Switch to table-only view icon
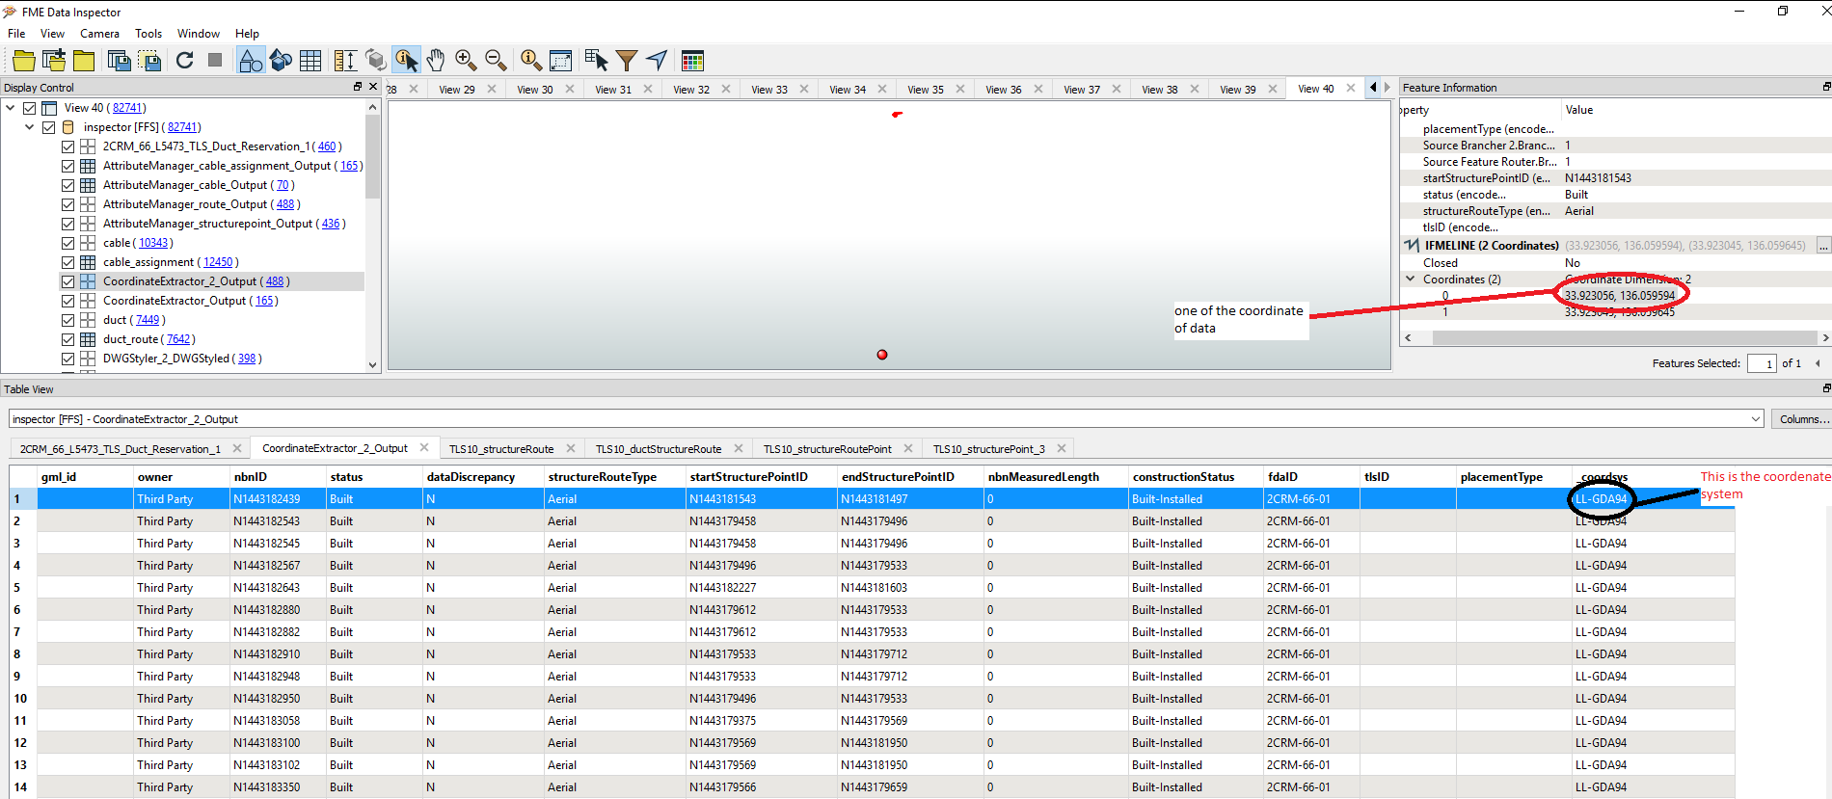Screen dimensions: 1832x799 pos(310,61)
